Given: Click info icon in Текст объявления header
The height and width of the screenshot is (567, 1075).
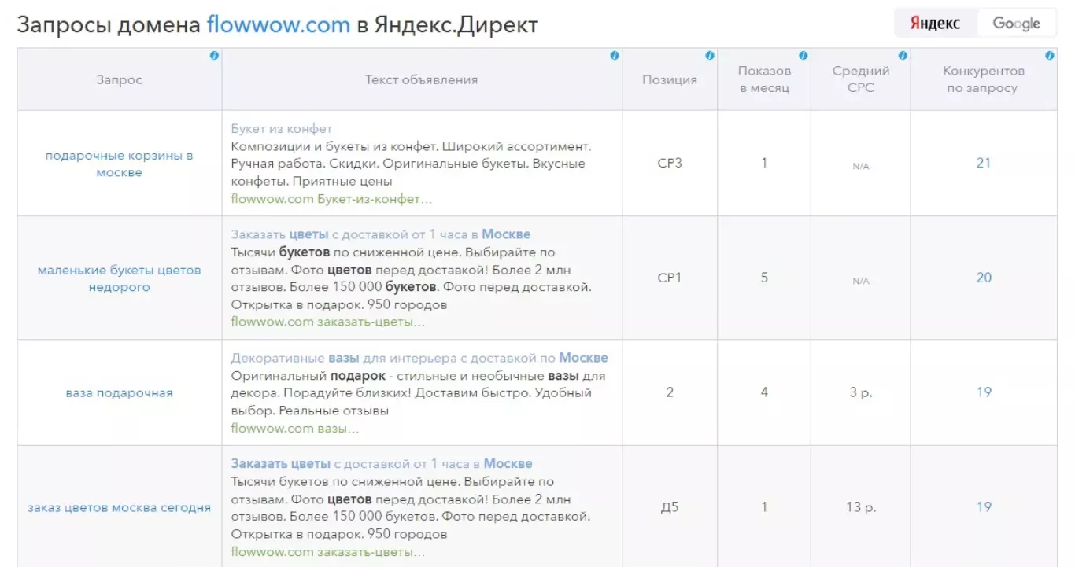Looking at the screenshot, I should (x=615, y=56).
